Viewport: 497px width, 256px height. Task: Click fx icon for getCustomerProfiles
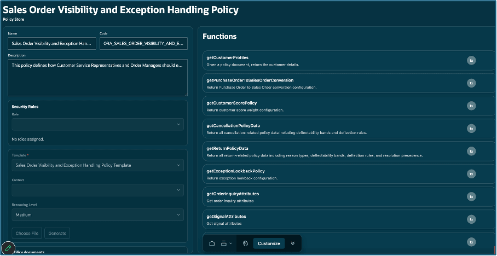click(x=471, y=61)
